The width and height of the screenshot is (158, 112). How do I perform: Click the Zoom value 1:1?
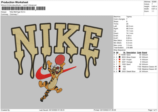pyautogui.click(x=153, y=11)
